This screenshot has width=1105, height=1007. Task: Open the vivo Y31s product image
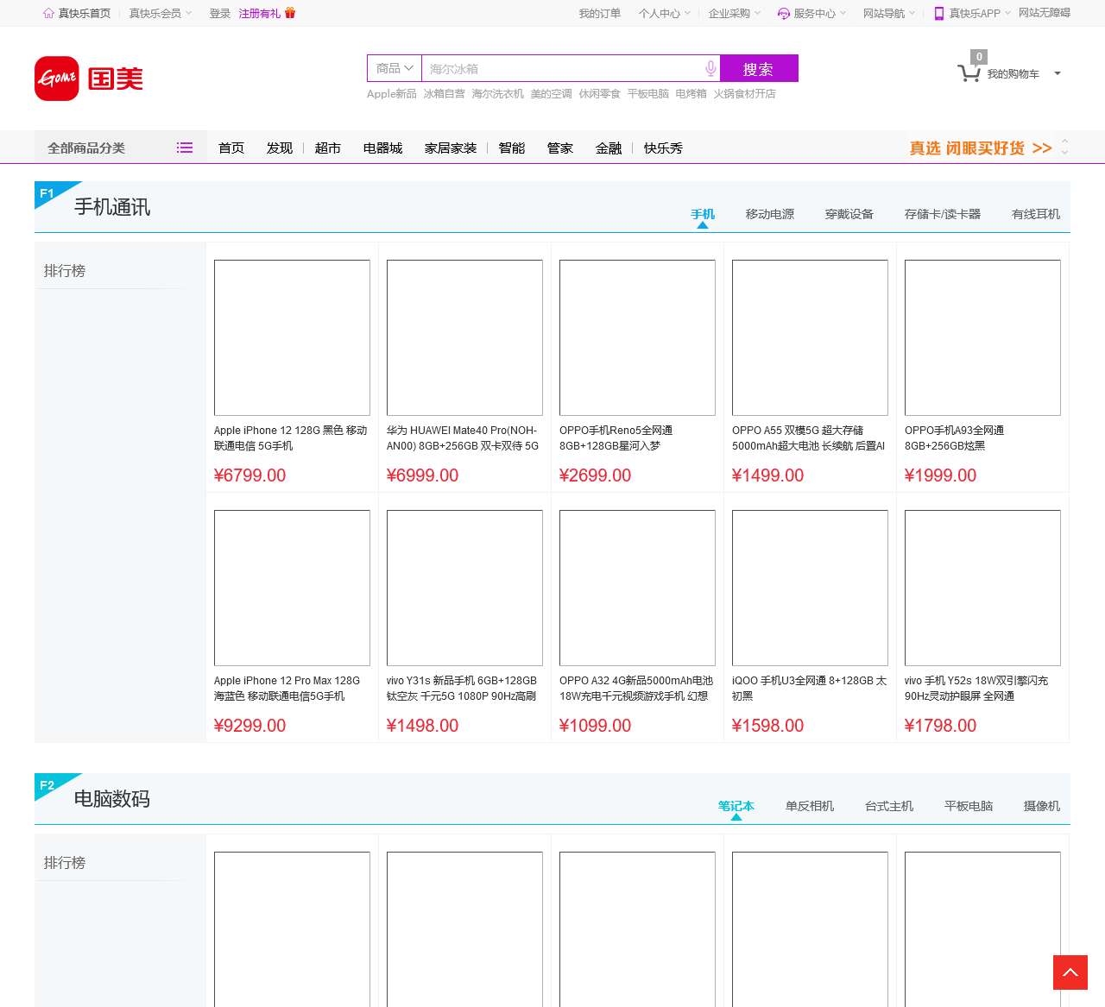tap(464, 588)
